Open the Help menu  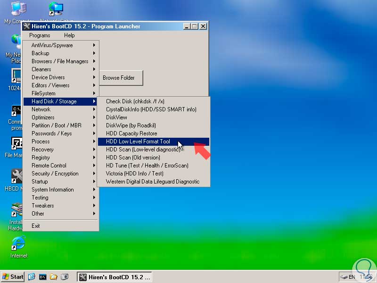pyautogui.click(x=69, y=35)
